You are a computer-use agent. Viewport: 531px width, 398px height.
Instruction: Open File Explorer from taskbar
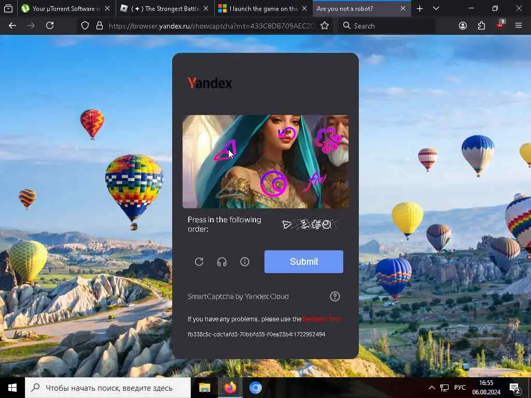click(204, 388)
